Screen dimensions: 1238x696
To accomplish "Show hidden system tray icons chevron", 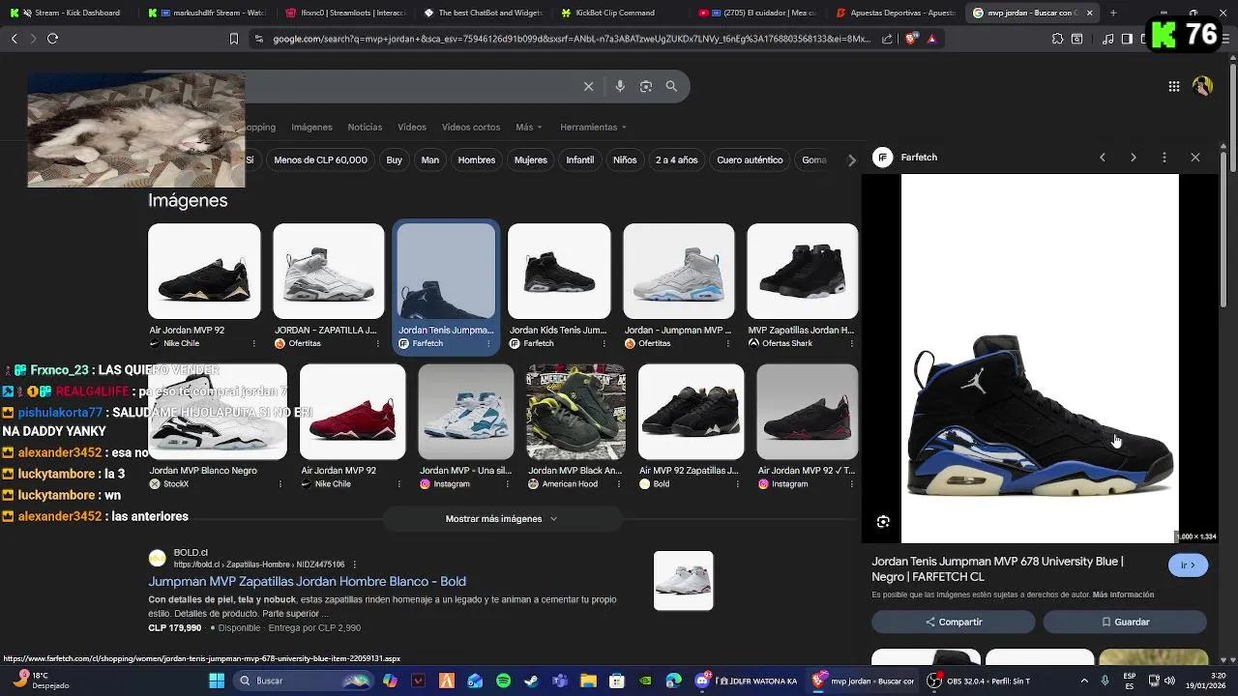I will pos(1083,681).
